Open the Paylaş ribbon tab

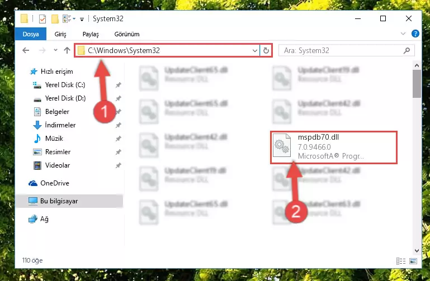pyautogui.click(x=91, y=34)
